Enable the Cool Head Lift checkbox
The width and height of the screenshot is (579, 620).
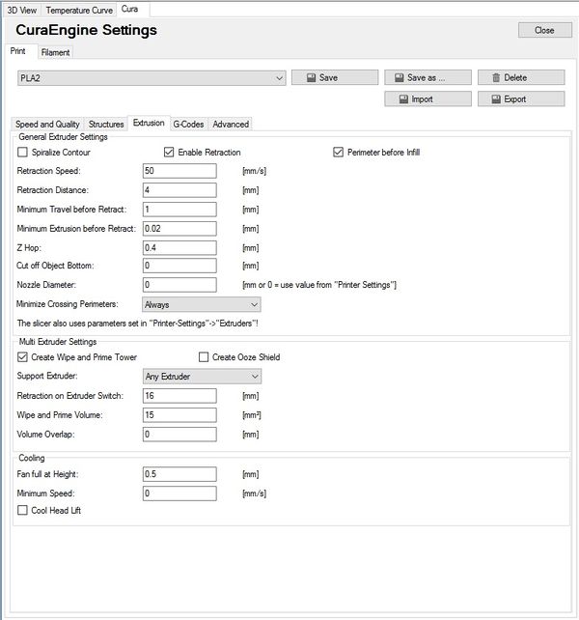22,510
